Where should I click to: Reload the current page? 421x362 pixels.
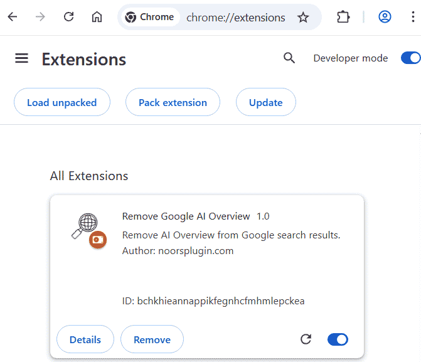tap(69, 17)
